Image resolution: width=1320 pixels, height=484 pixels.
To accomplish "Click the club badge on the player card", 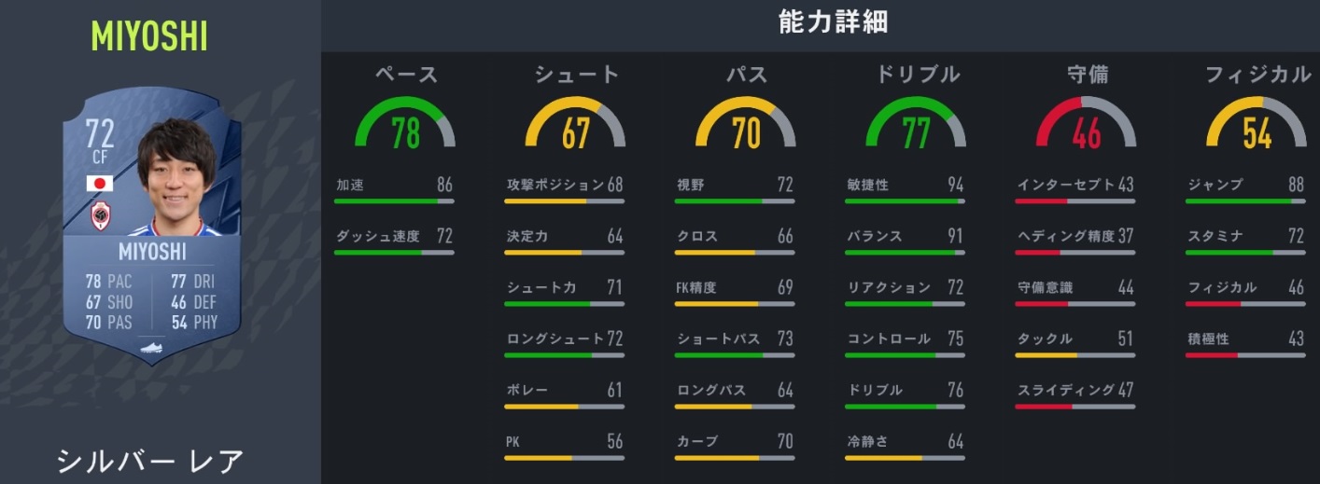I will 100,216.
